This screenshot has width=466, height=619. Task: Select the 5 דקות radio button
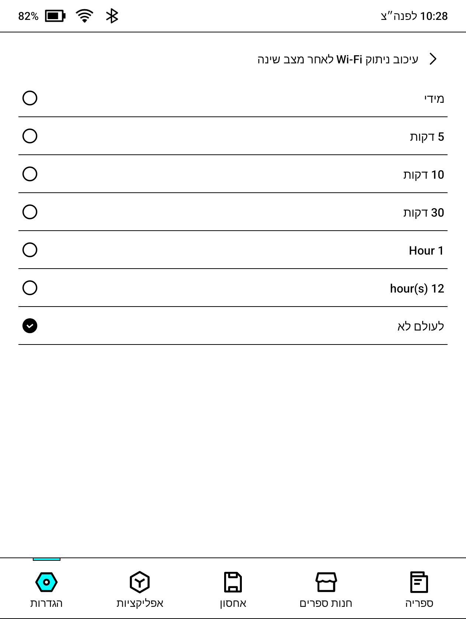coord(30,136)
